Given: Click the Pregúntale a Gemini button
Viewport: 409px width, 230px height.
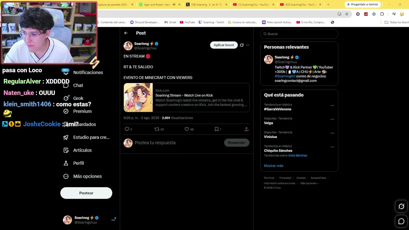Looking at the screenshot, I should coord(362,4).
